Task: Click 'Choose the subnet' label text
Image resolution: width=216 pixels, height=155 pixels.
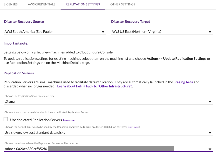Action: tap(42, 143)
